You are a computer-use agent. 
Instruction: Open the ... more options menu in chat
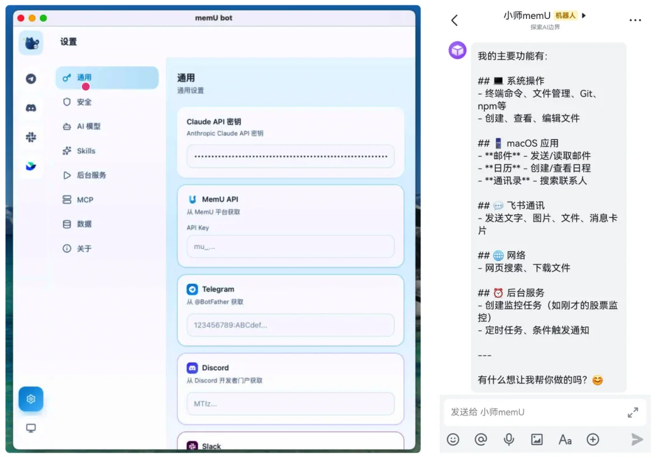[635, 19]
